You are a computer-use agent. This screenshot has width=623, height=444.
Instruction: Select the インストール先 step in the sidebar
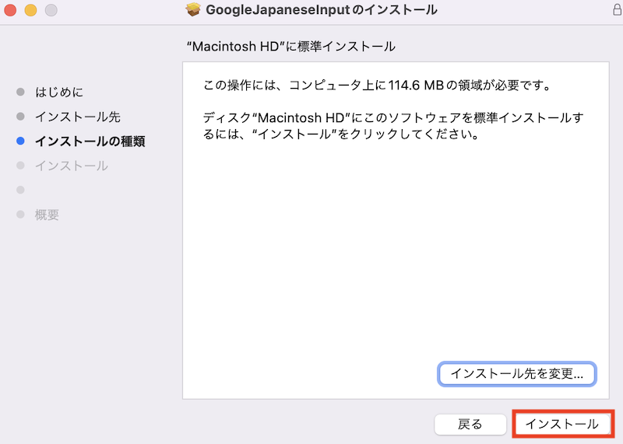(x=77, y=117)
